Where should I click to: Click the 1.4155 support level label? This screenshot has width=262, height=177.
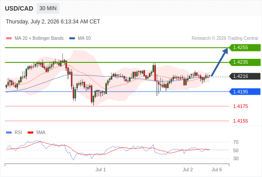240,121
